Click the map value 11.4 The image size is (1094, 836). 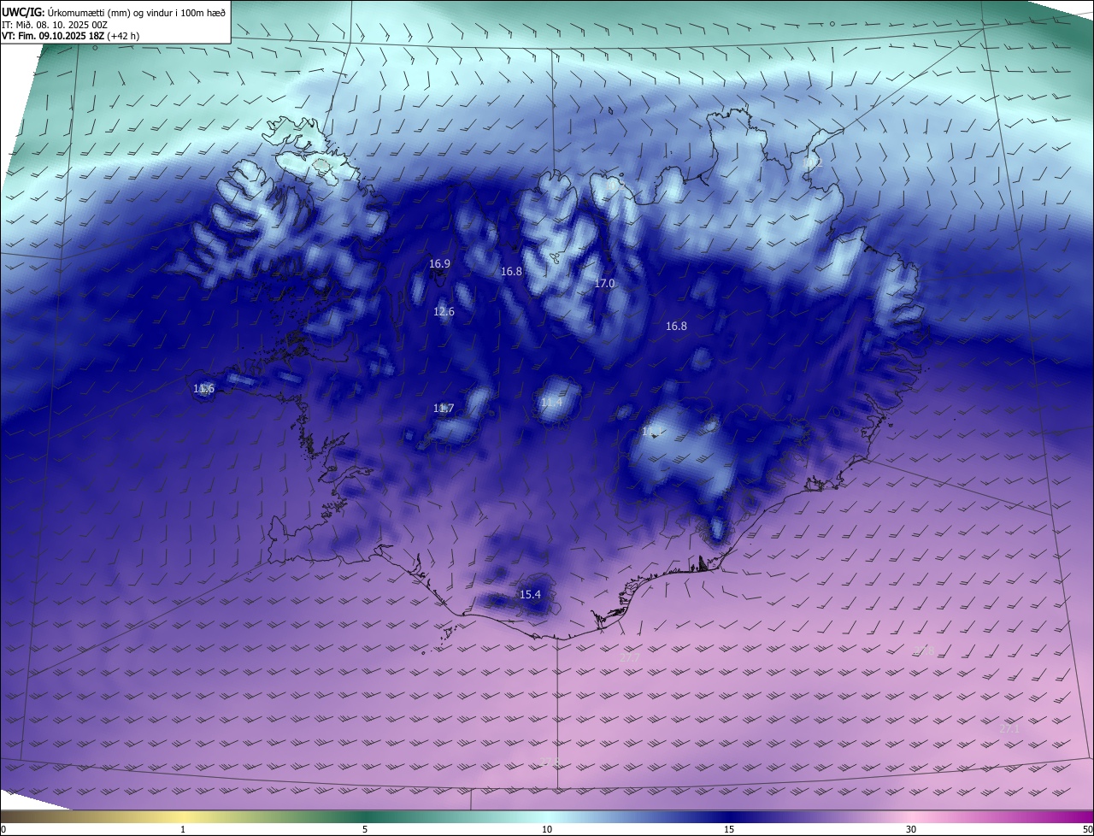tap(551, 402)
